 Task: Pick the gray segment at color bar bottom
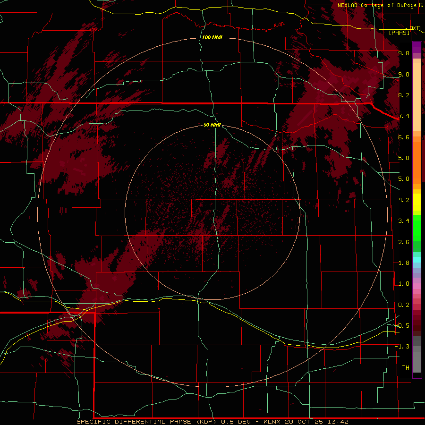click(417, 360)
